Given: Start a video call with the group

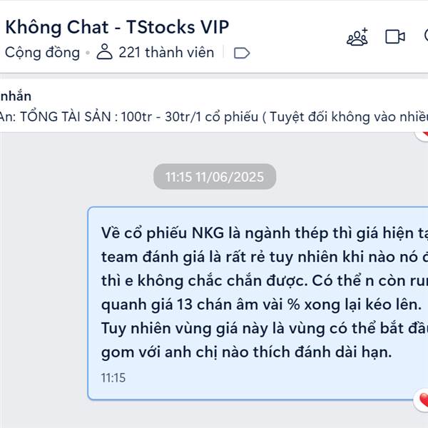Looking at the screenshot, I should click(x=395, y=36).
